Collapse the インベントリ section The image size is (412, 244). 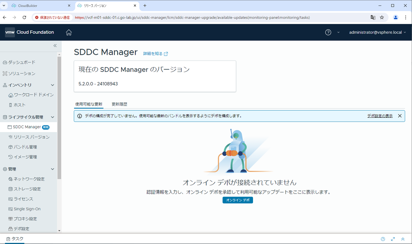pyautogui.click(x=53, y=85)
